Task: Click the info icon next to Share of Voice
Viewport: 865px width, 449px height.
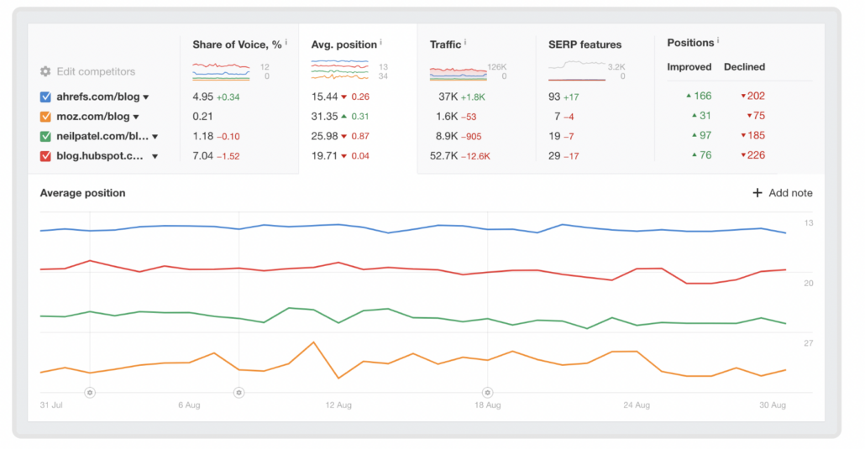Action: pyautogui.click(x=286, y=42)
